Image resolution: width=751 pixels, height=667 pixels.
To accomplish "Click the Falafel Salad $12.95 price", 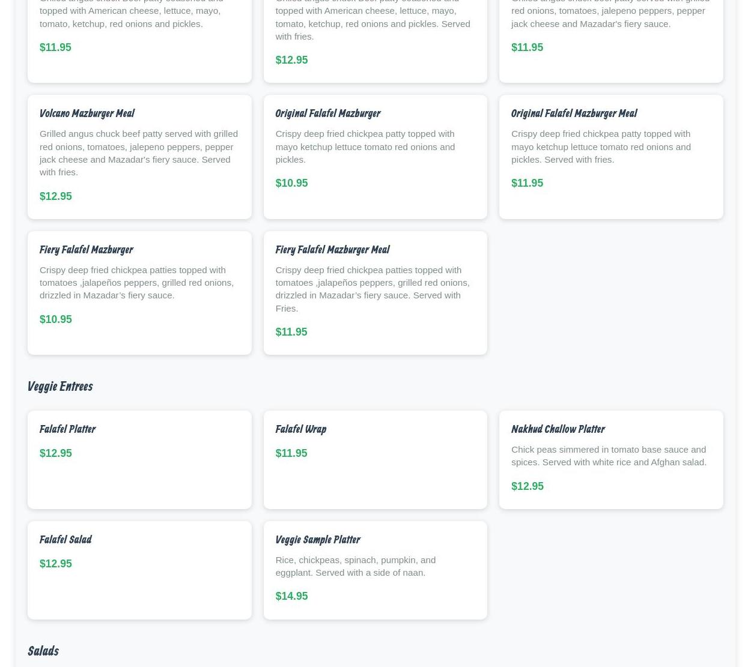I will point(55,564).
